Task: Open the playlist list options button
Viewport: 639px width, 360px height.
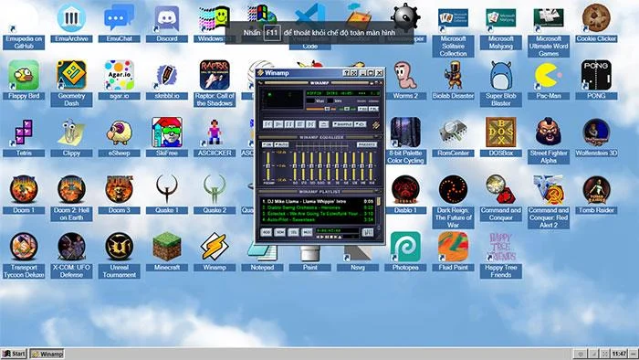Action: pyautogui.click(x=368, y=232)
